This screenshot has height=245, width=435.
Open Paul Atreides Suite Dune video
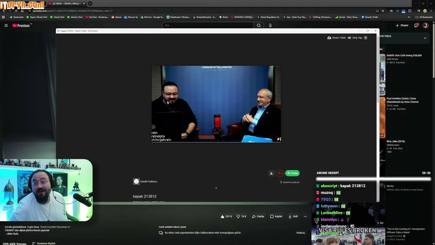click(x=402, y=100)
